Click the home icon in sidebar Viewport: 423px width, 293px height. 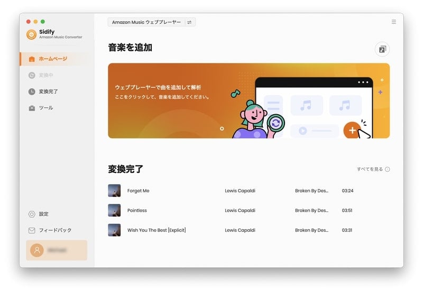point(32,59)
